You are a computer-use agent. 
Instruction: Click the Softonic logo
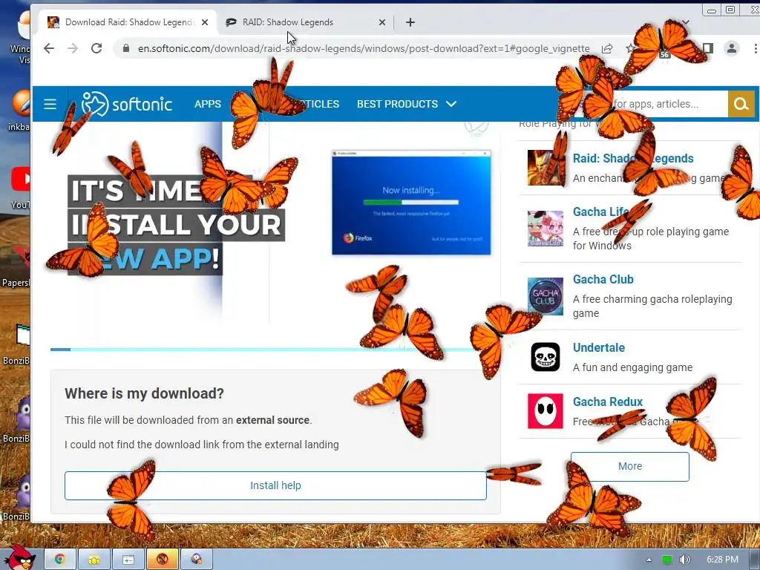[x=127, y=104]
